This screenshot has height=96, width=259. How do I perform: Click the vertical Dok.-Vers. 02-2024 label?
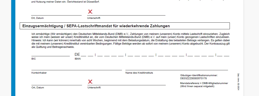pyautogui.click(x=238, y=82)
